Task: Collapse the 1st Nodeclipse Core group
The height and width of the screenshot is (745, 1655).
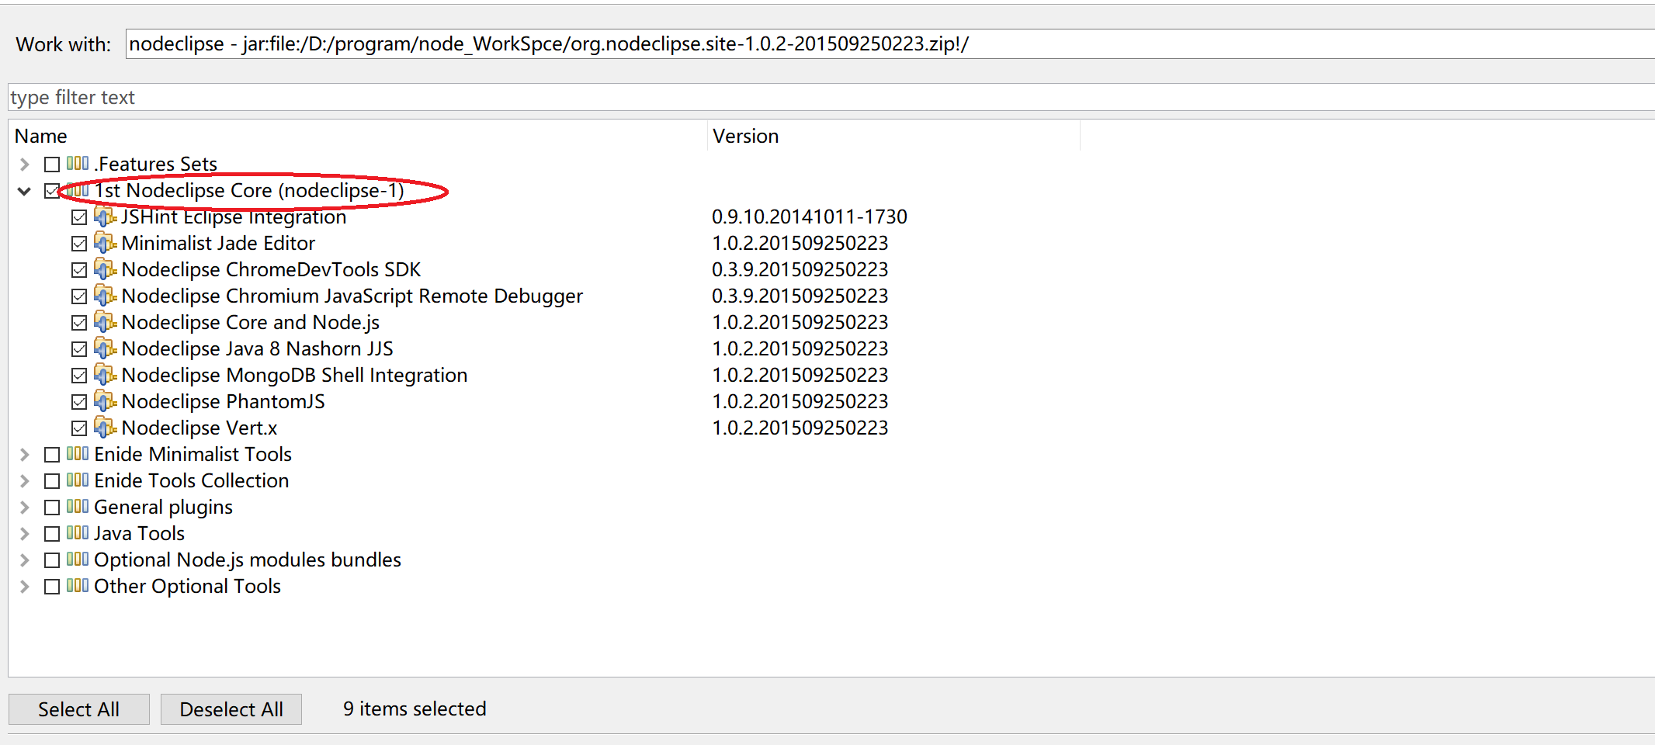Action: 24,191
